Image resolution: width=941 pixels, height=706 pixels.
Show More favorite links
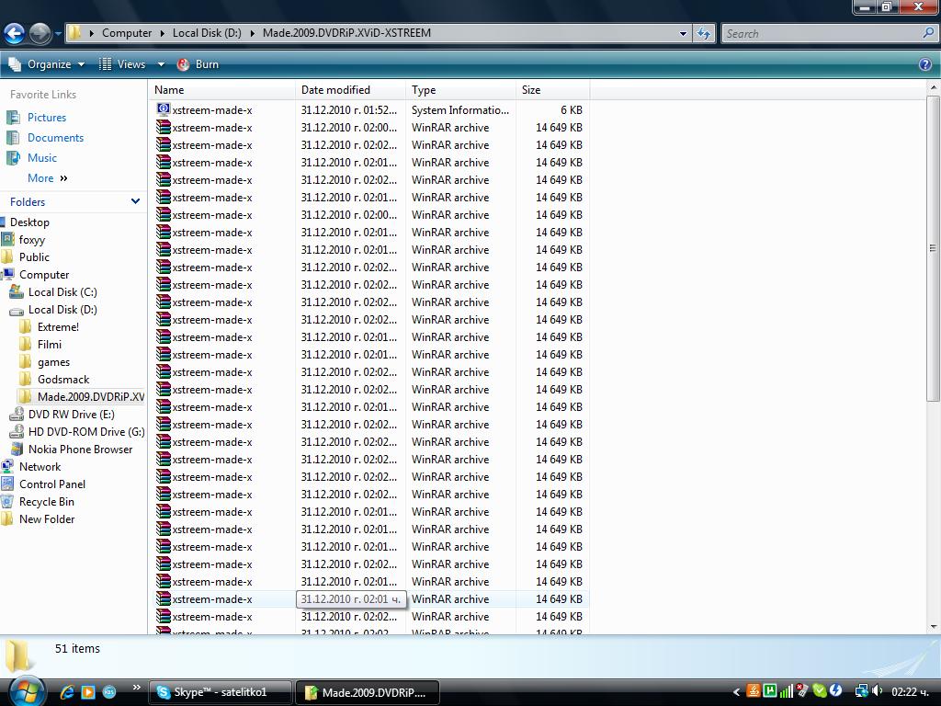point(48,178)
